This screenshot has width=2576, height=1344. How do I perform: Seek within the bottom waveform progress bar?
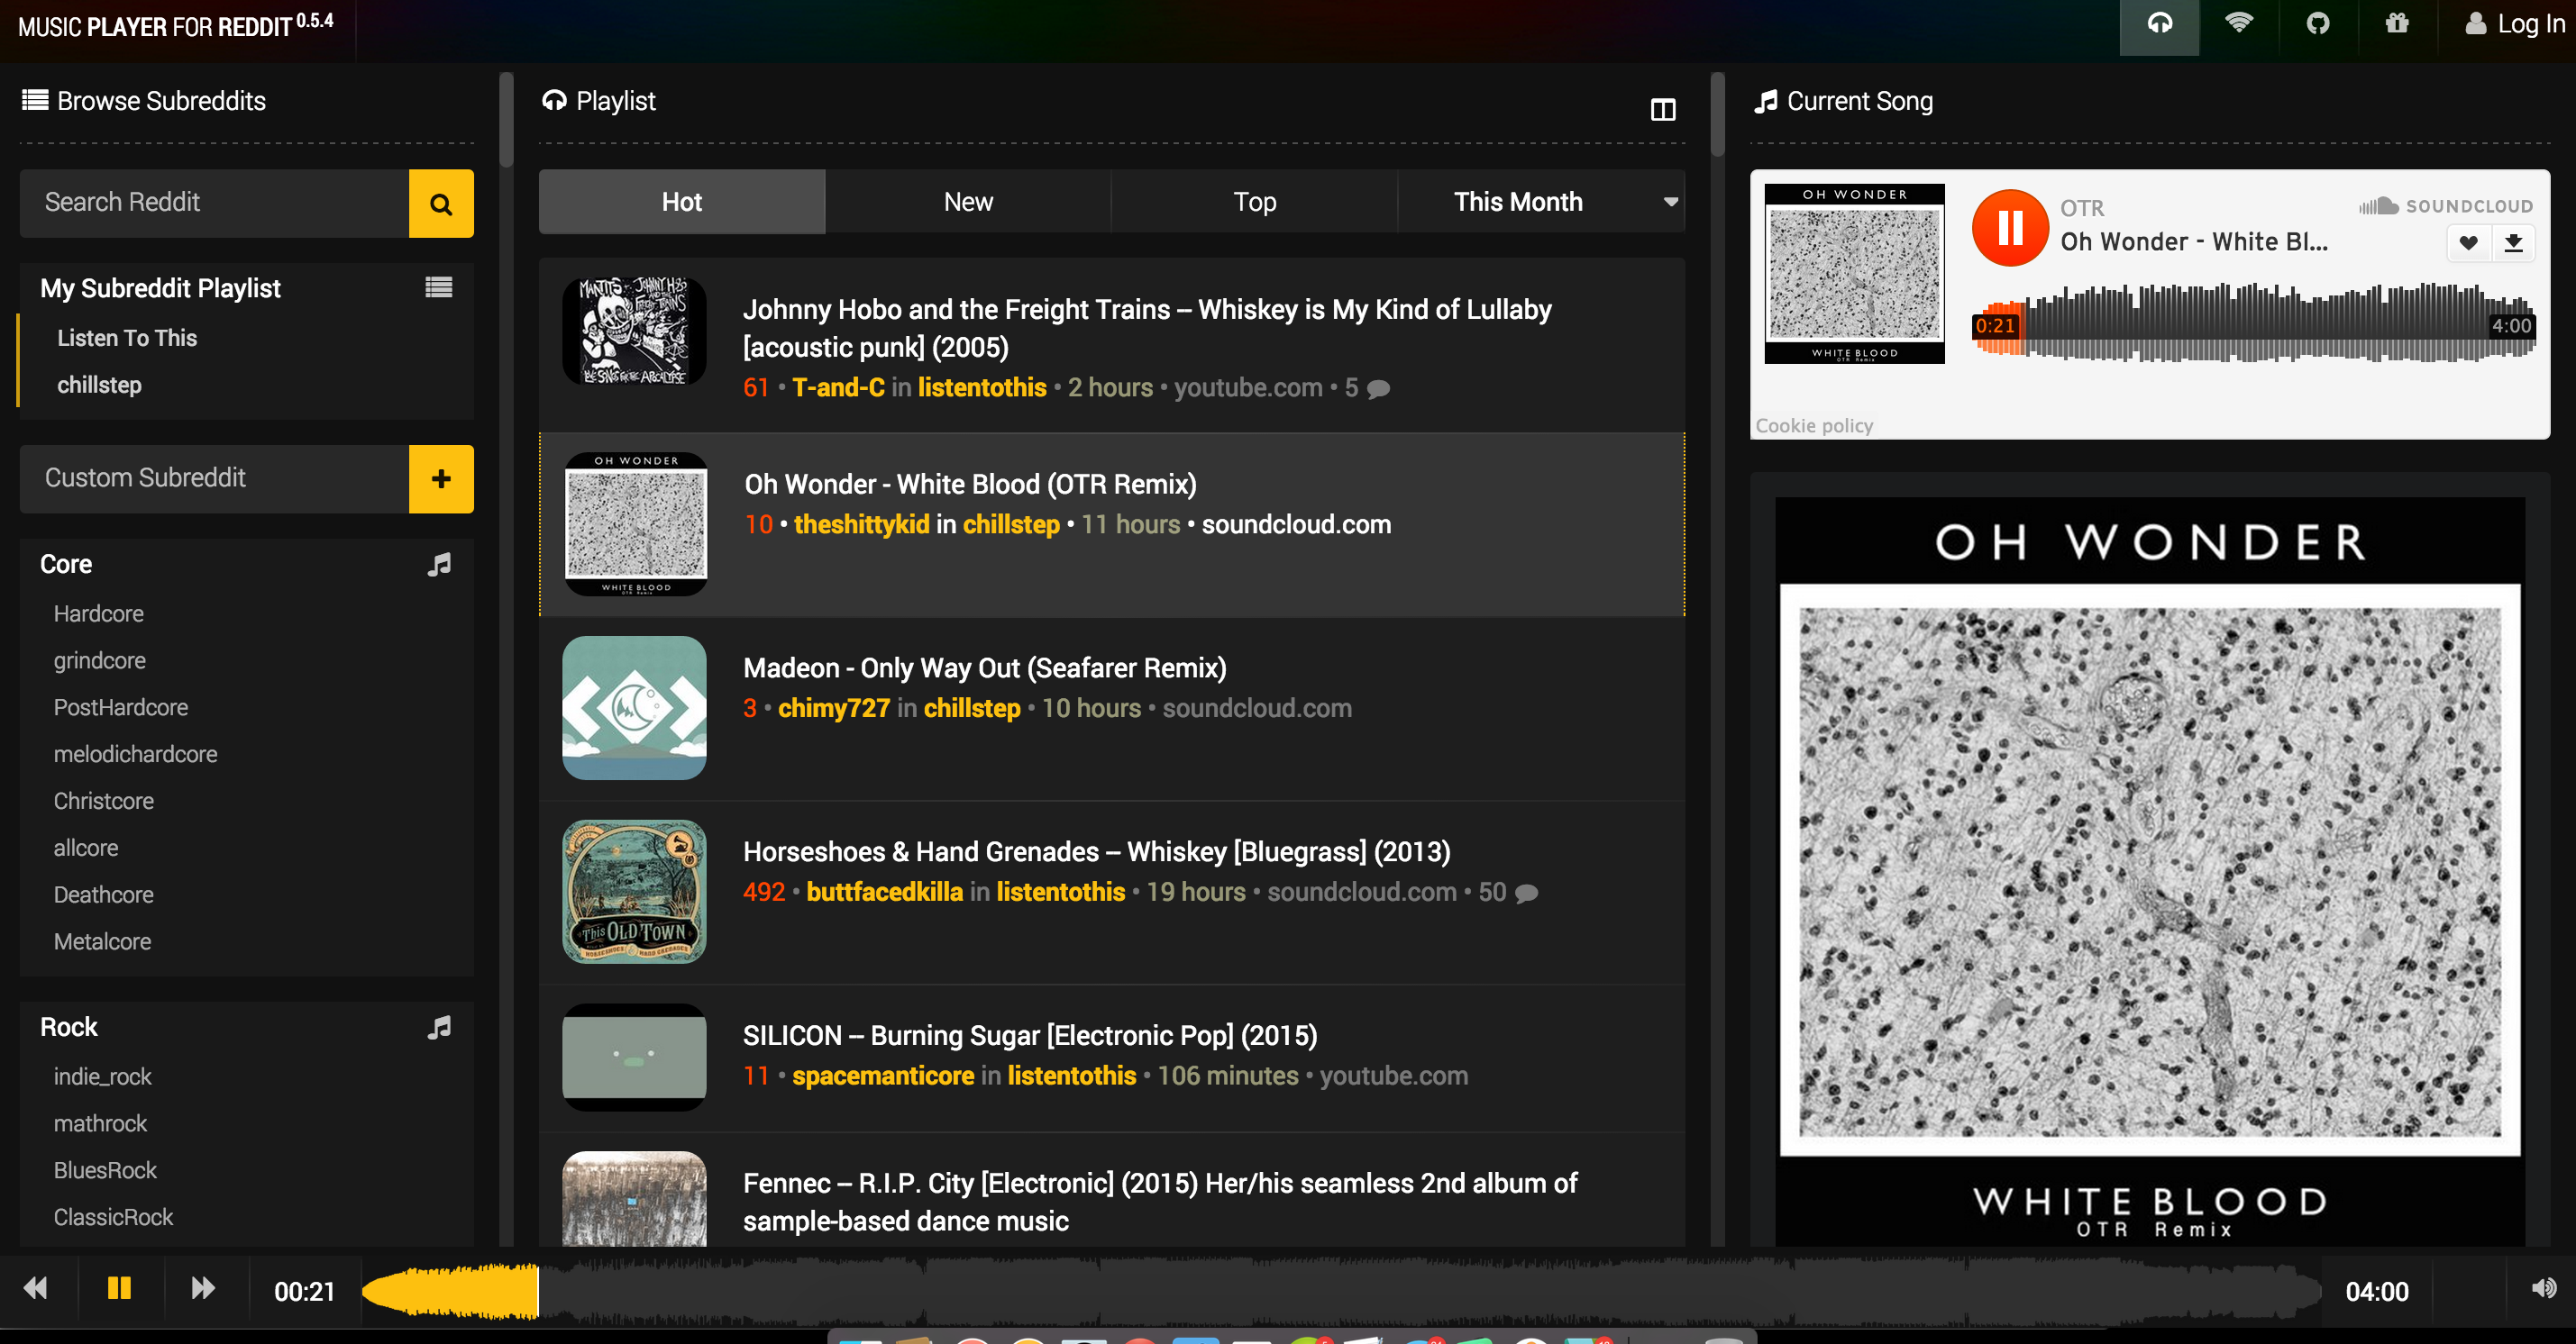(x=1300, y=1291)
